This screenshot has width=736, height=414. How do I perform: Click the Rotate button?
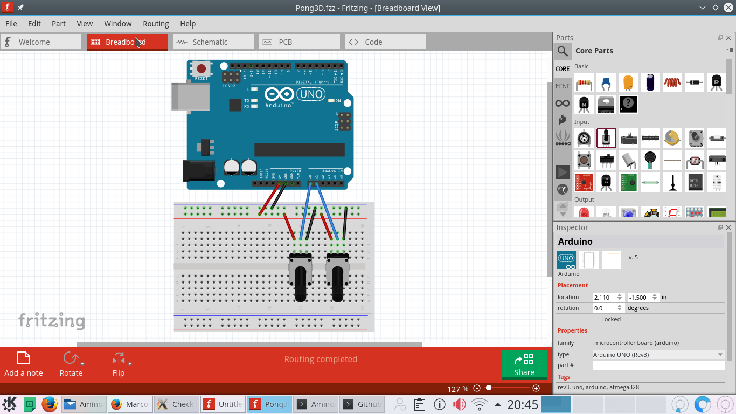point(71,364)
